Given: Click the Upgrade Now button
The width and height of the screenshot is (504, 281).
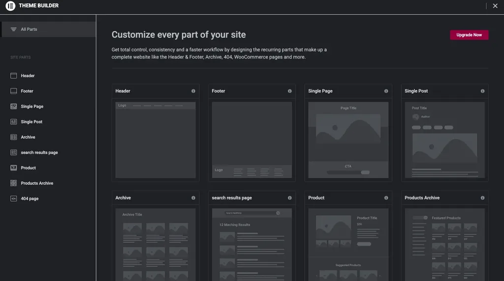Looking at the screenshot, I should [x=469, y=35].
